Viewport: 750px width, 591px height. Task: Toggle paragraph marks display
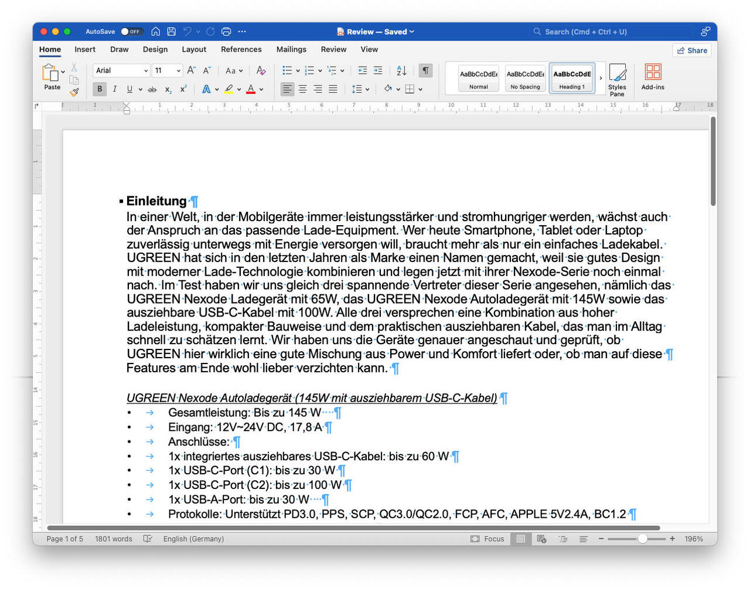point(426,70)
